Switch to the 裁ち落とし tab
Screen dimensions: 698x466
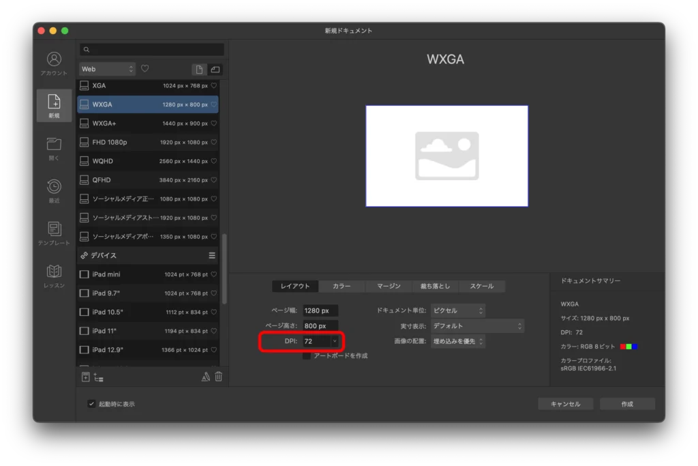435,287
